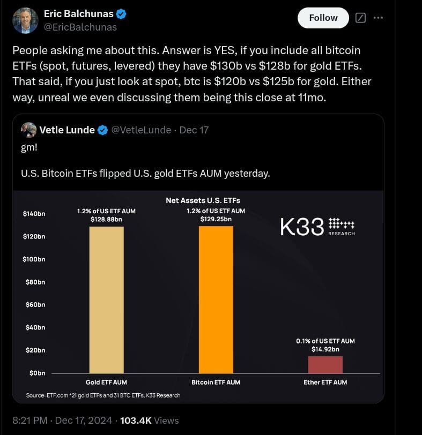Screen dimensions: 422x435
Task: Open the more options ellipsis menu
Action: tap(379, 18)
